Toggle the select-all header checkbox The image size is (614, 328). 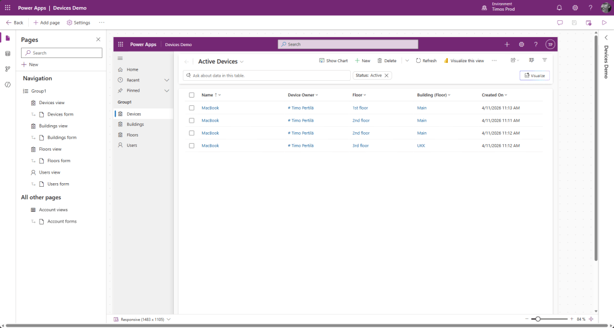tap(191, 95)
